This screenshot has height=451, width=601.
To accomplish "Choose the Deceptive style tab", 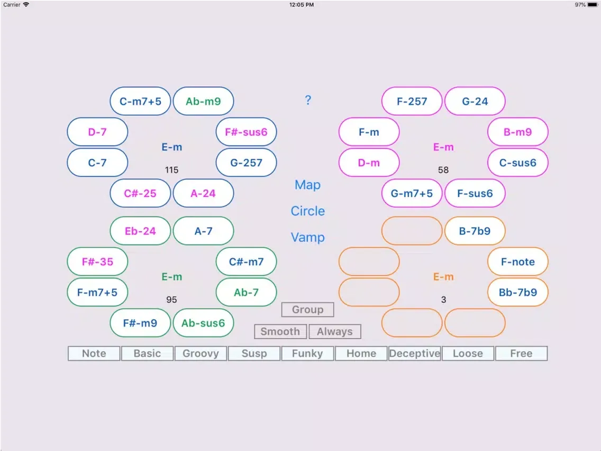I will (x=414, y=353).
